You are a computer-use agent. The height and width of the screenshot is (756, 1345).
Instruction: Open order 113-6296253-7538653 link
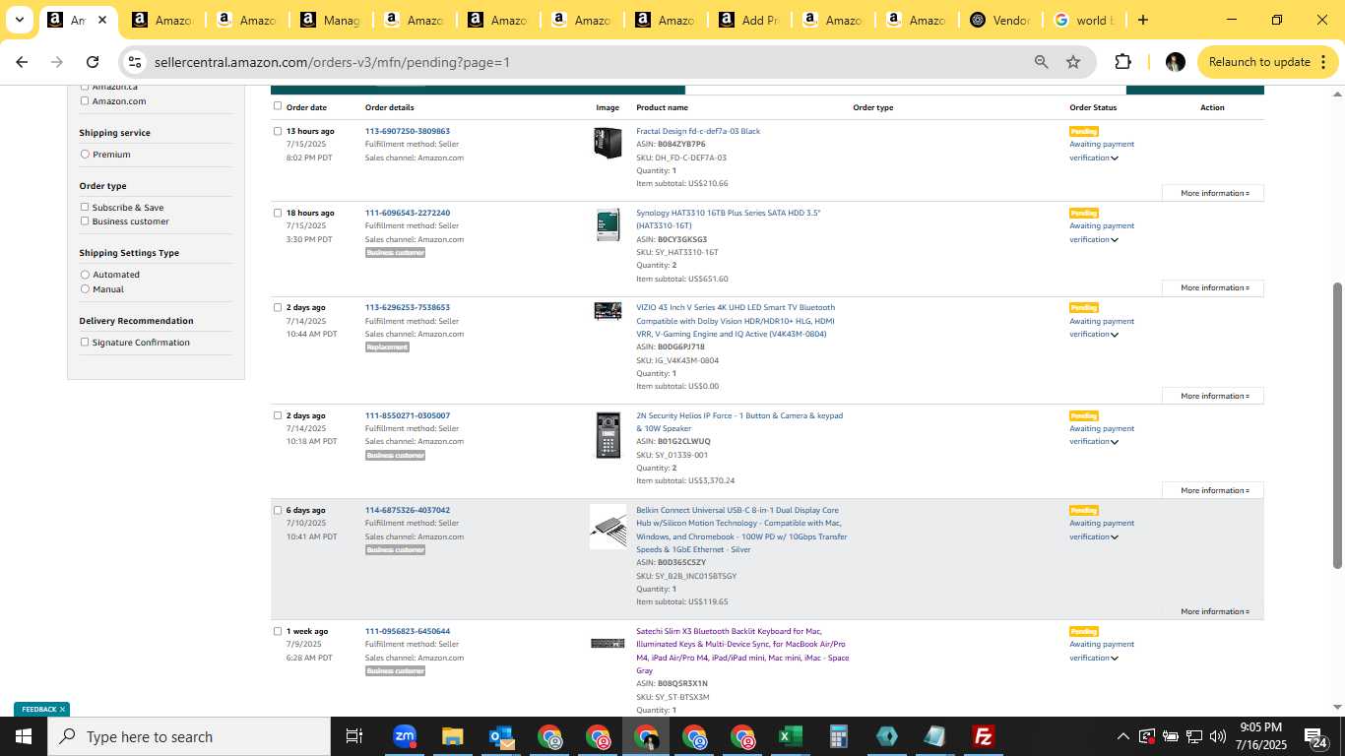point(408,307)
